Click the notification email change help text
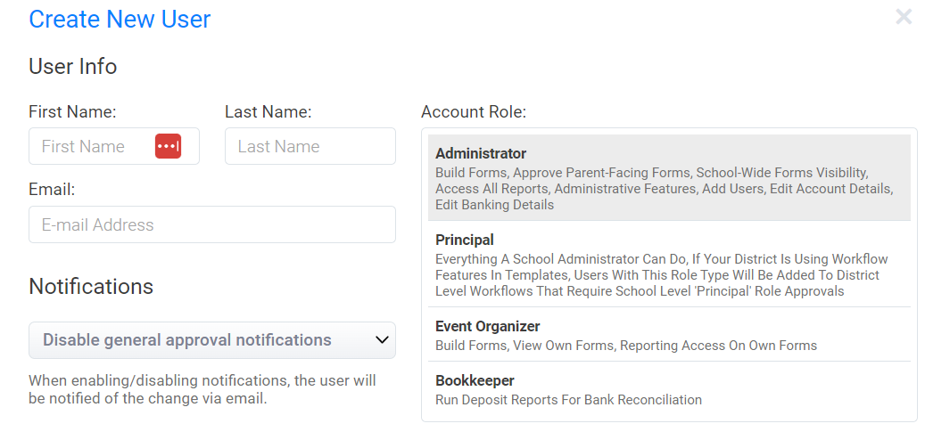 202,389
